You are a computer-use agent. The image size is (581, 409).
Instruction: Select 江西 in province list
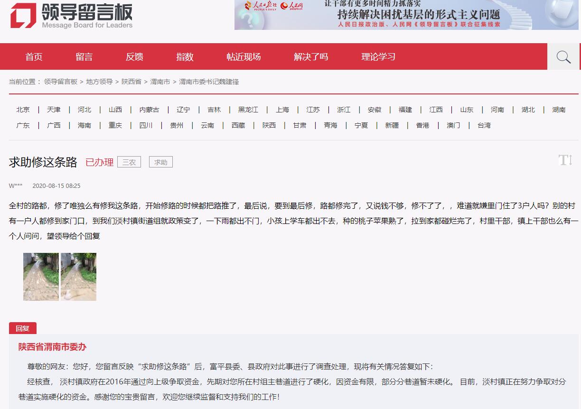click(436, 110)
